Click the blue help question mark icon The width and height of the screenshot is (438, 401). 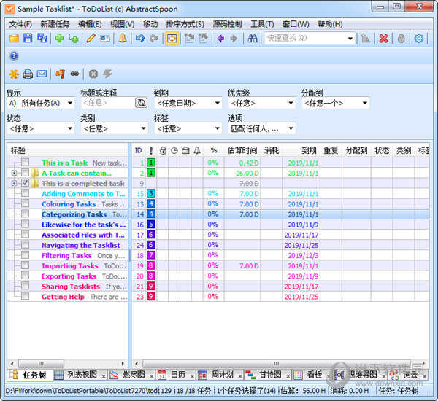14,56
